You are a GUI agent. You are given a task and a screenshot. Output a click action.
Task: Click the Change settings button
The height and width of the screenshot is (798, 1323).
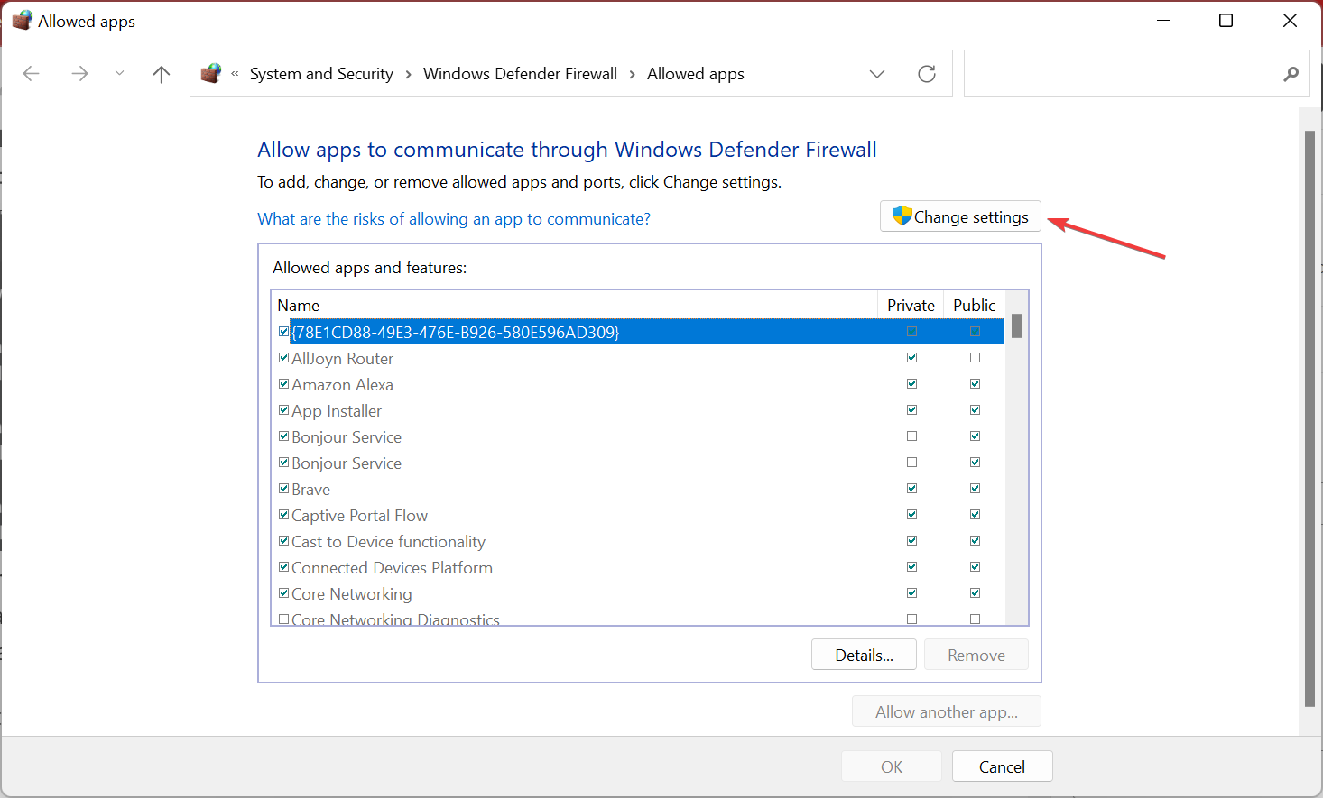click(x=960, y=216)
